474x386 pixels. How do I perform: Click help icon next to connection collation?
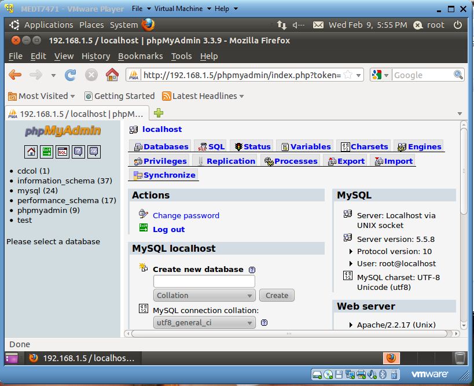[264, 322]
